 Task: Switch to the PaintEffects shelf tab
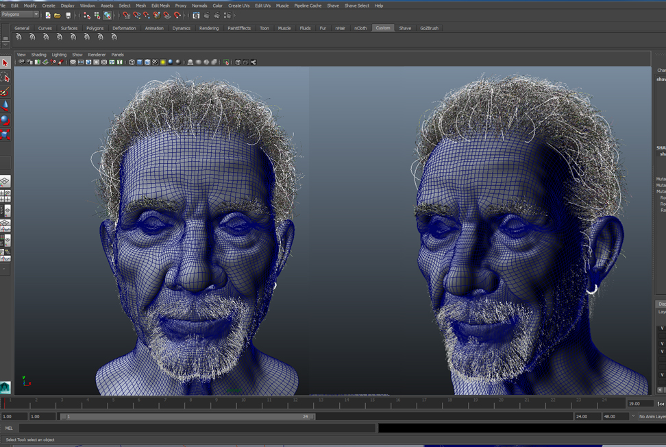pos(239,28)
